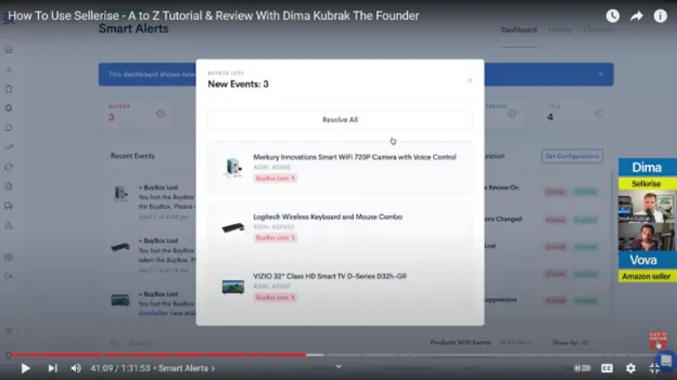Close the New Events dialog
Screen dimensions: 677x380
[x=470, y=81]
